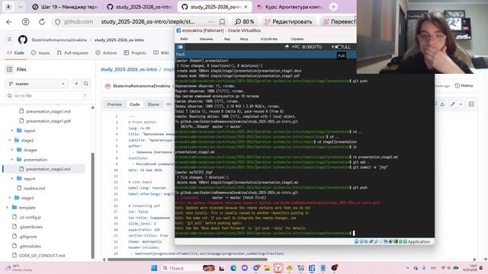Open the browser profile icon beside back arrow
Viewport: 488px width, 274px height.
tap(25, 22)
